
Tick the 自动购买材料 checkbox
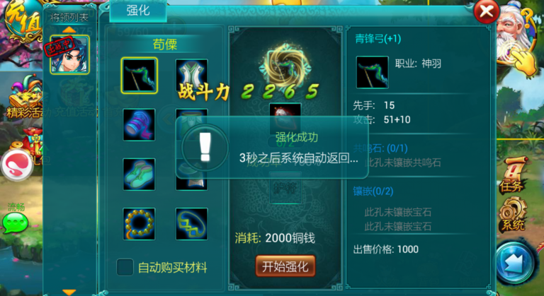125,267
